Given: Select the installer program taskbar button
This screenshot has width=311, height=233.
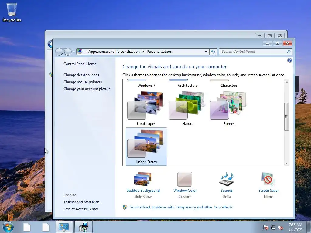Looking at the screenshot, I should [x=84, y=227].
